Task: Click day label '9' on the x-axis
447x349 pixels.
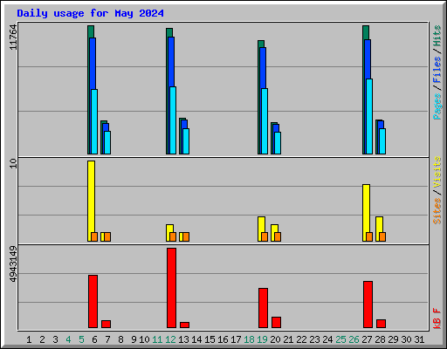Action: pyautogui.click(x=134, y=339)
